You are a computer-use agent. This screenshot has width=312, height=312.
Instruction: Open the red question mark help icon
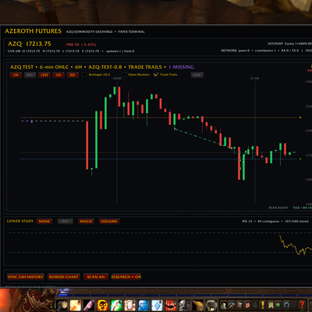pos(302,305)
